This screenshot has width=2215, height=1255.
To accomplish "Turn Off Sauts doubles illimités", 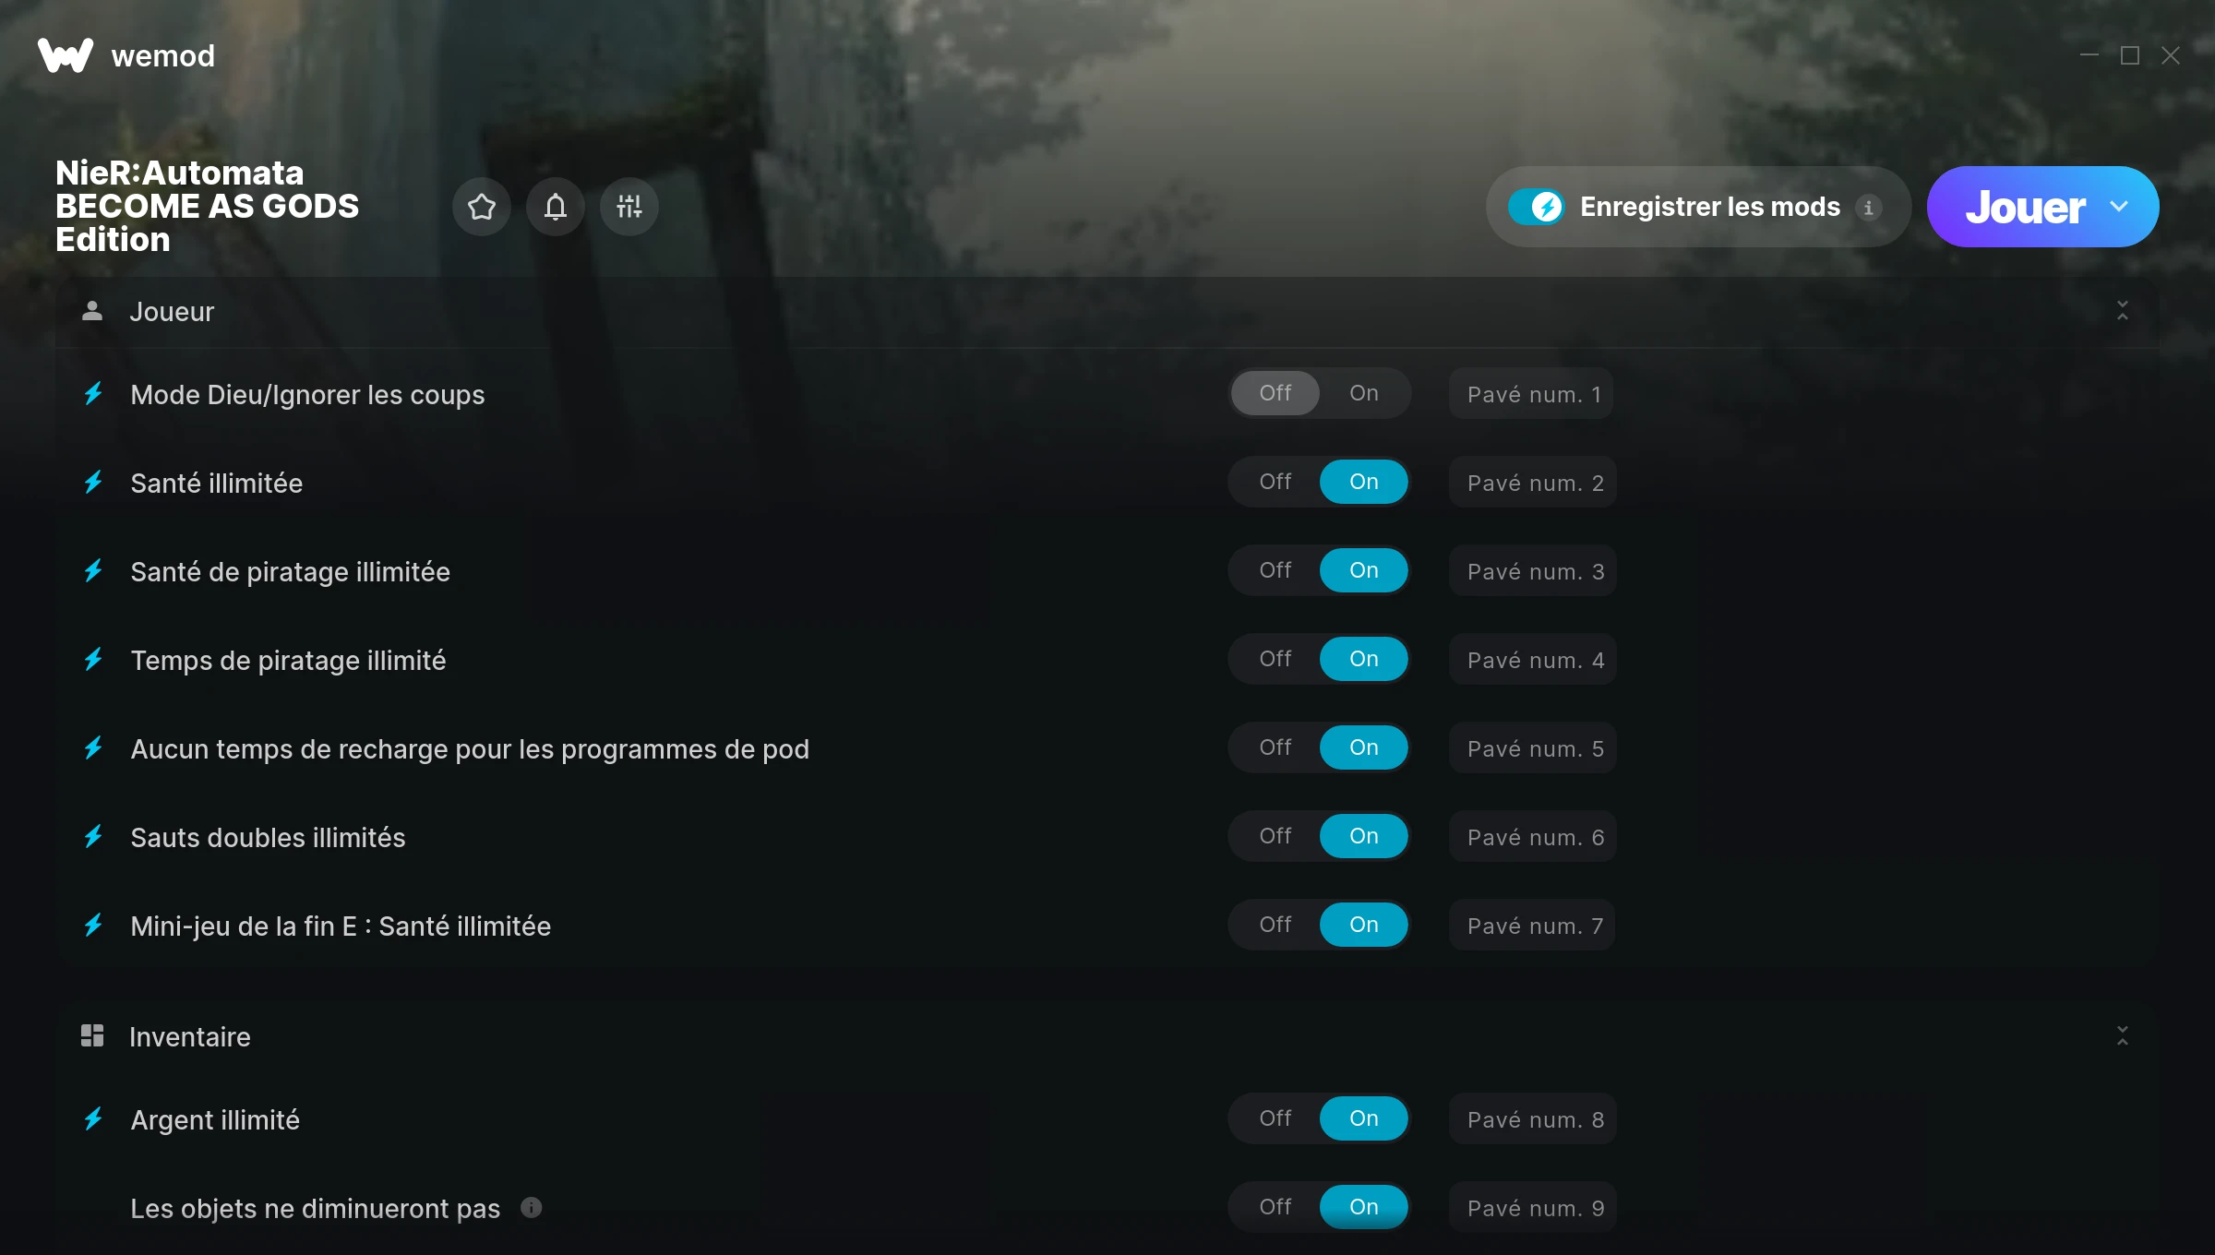I will coord(1275,836).
